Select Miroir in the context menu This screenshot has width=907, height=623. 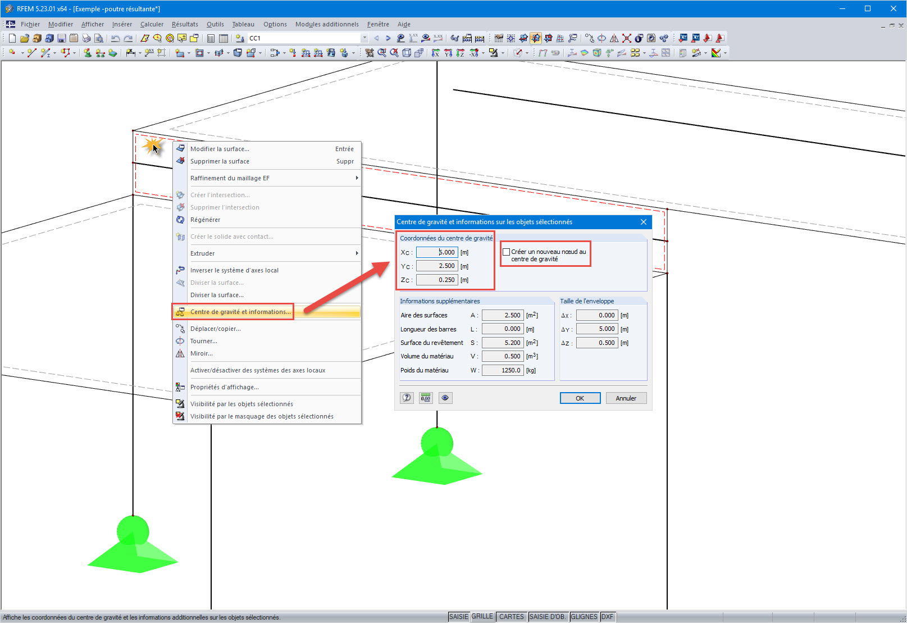pos(267,353)
